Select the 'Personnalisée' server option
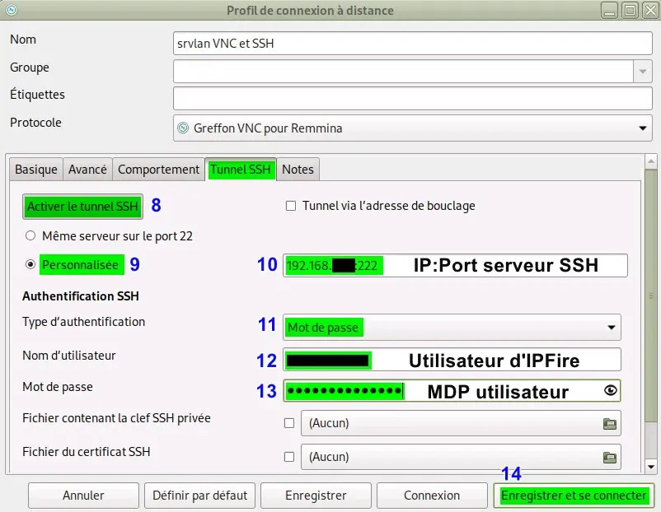661x512 pixels. tap(30, 264)
